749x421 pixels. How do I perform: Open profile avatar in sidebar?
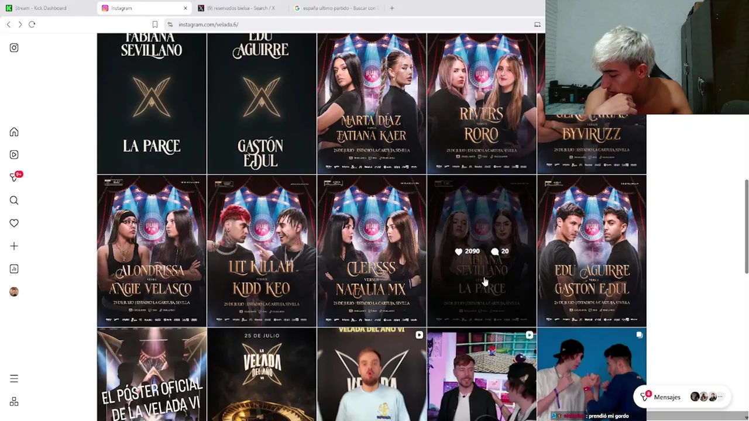14,292
